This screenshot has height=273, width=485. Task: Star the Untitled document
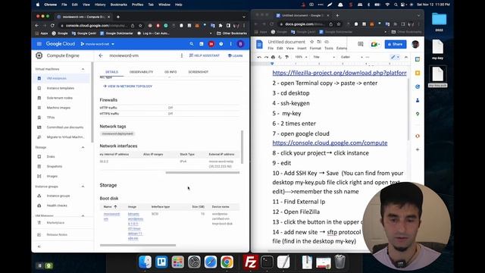[x=311, y=42]
